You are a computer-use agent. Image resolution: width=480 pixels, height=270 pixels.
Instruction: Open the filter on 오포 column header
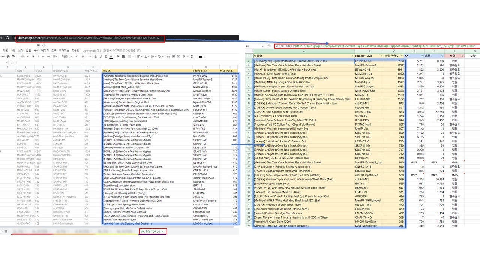pos(442,56)
